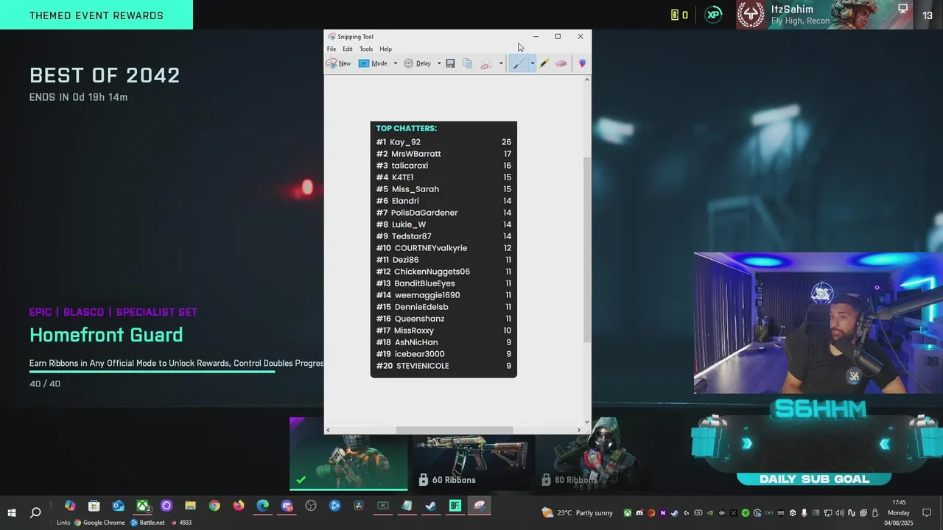Open the Google Chrome link in Links toolbar
Screen dimensions: 943x530
coord(99,523)
